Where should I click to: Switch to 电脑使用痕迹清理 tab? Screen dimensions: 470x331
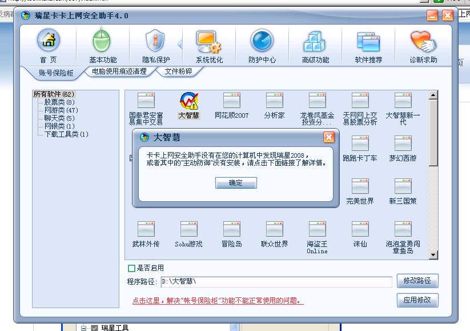tap(119, 71)
